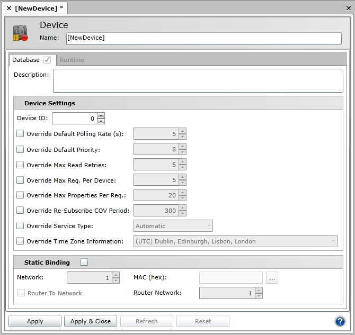
Task: Open the Override Service Type dropdown
Action: [173, 226]
